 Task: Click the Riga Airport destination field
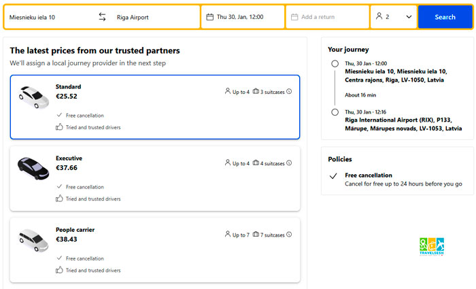[x=155, y=17]
